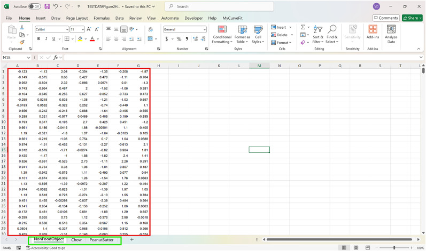
Task: Open the font name dropdown
Action: [66, 29]
